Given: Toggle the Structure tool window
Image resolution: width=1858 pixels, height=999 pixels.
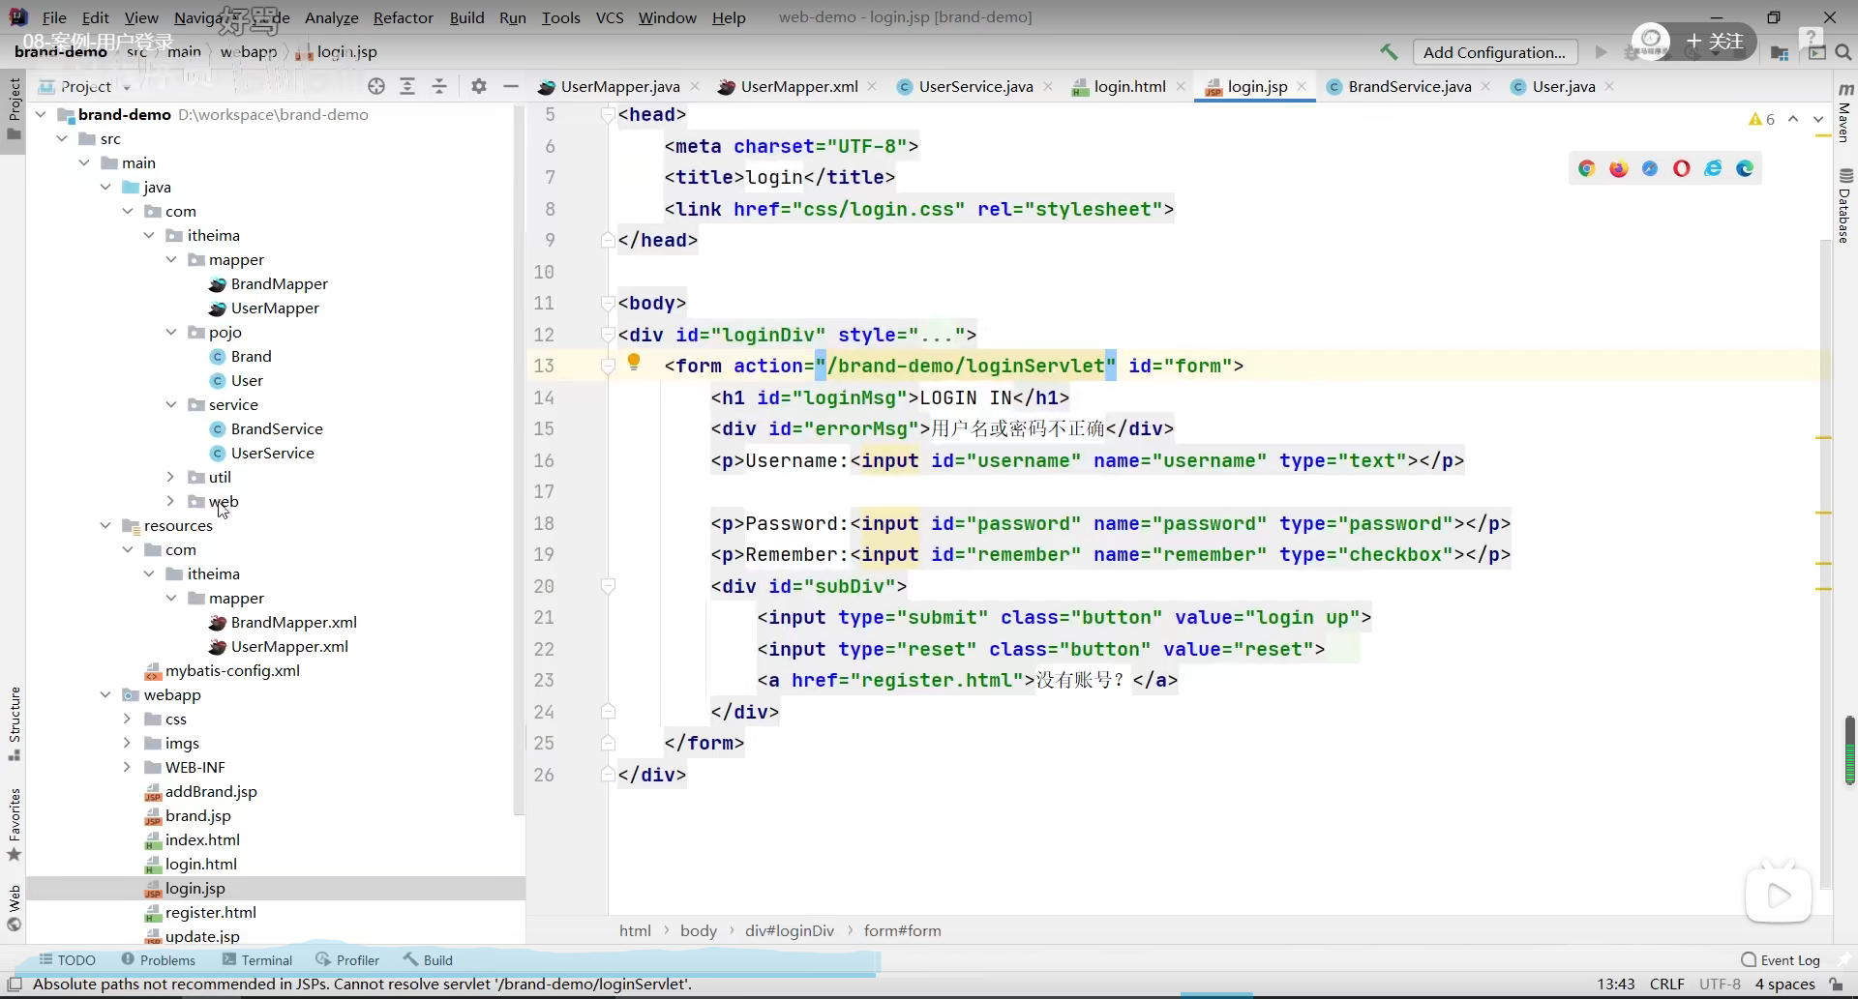Looking at the screenshot, I should click(15, 722).
